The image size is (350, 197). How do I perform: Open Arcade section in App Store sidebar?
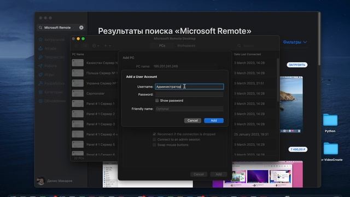pyautogui.click(x=48, y=48)
